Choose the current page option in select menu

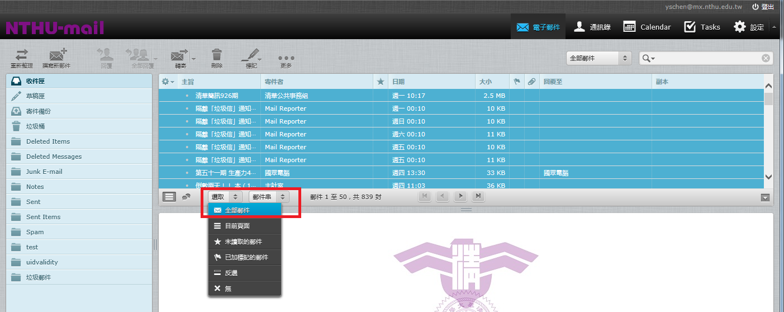[x=237, y=226]
